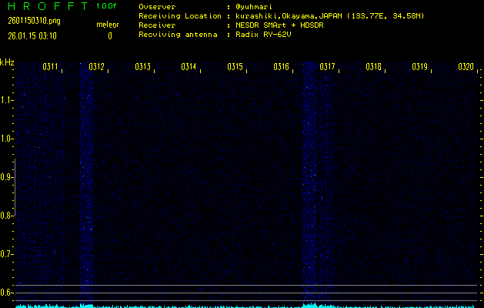This screenshot has height=308, width=484.
Task: Click the 0313 time marker
Action: point(142,67)
